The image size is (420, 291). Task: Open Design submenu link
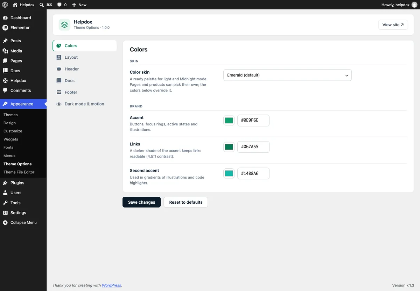9,123
